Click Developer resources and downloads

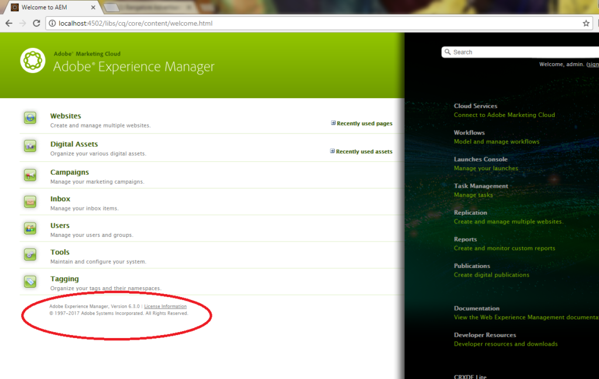pyautogui.click(x=506, y=344)
